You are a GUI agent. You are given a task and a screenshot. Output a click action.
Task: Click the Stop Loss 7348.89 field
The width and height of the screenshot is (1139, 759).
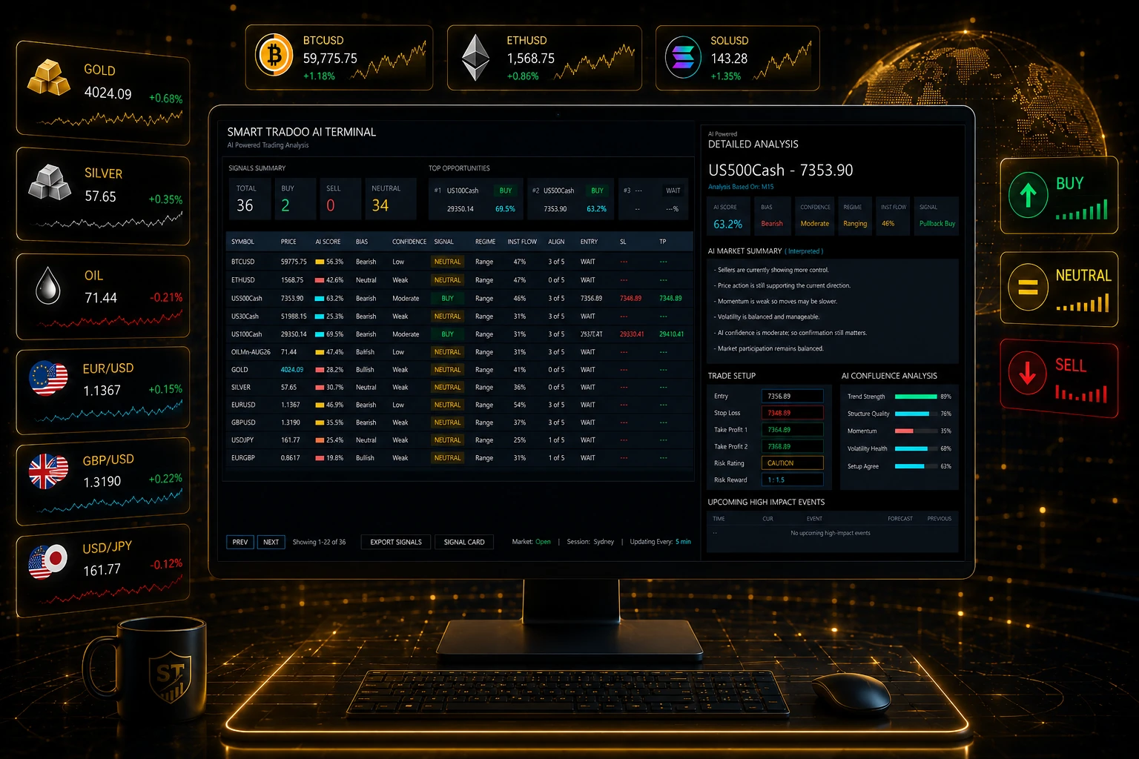[x=792, y=413]
